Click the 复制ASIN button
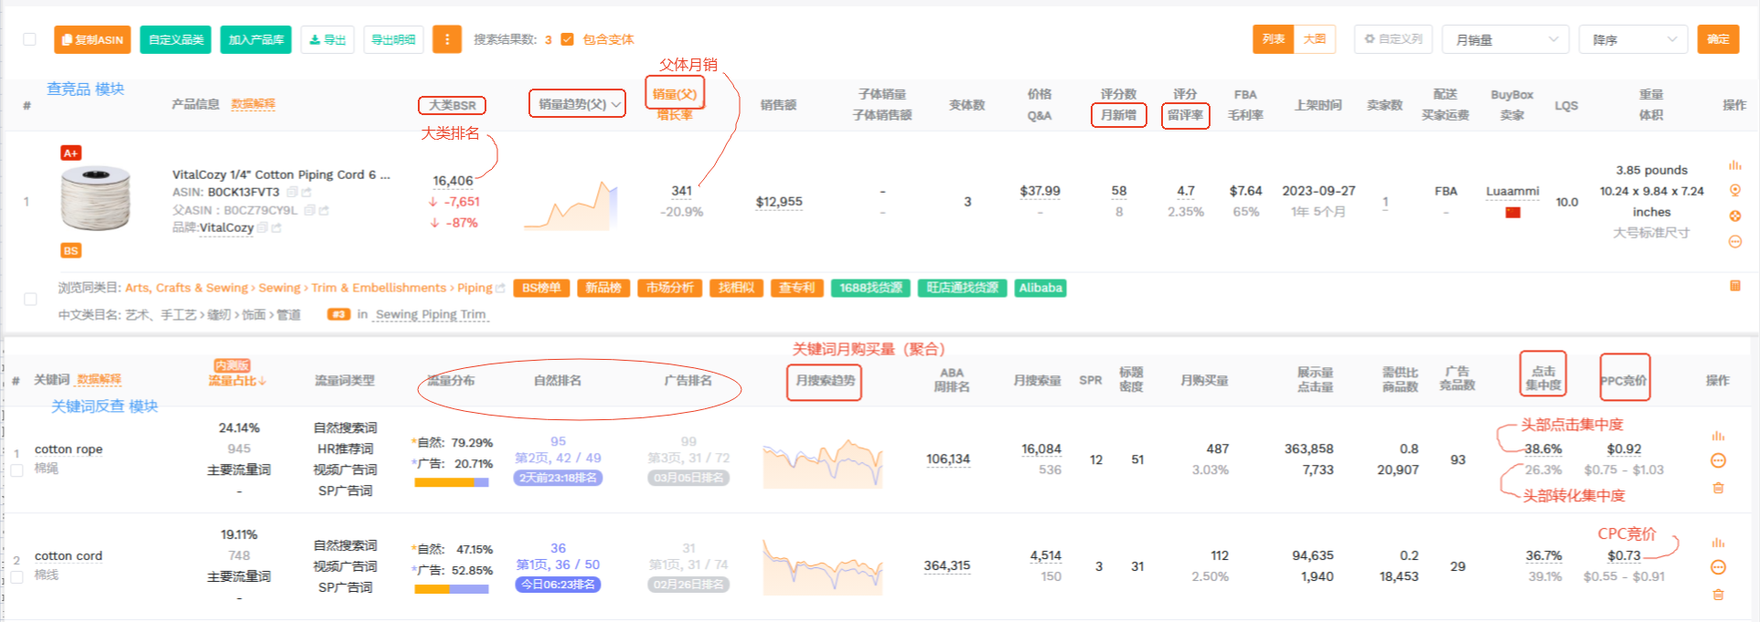The width and height of the screenshot is (1760, 622). (92, 39)
